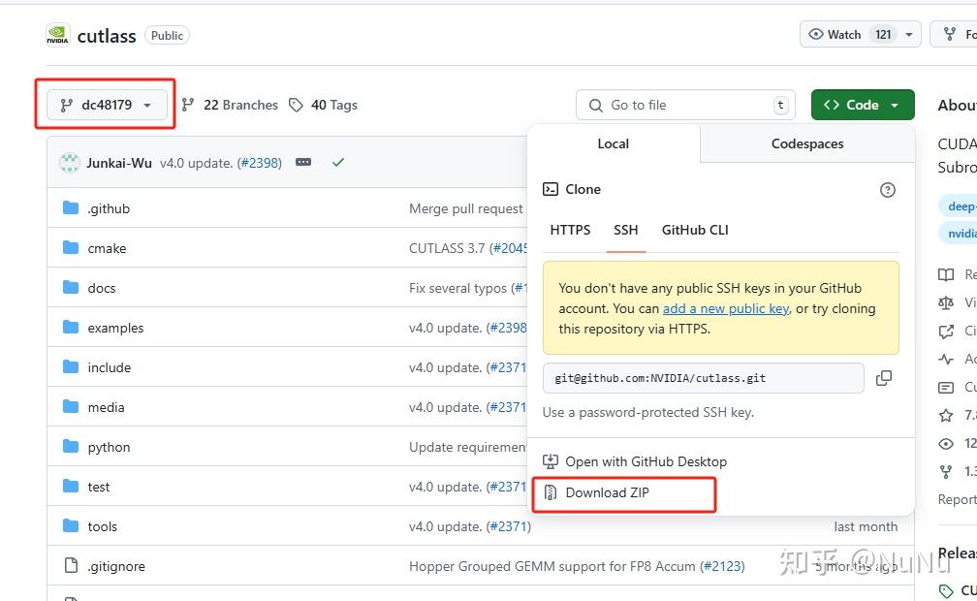Click Download ZIP
Viewport: 977px width, 601px height.
click(x=607, y=492)
